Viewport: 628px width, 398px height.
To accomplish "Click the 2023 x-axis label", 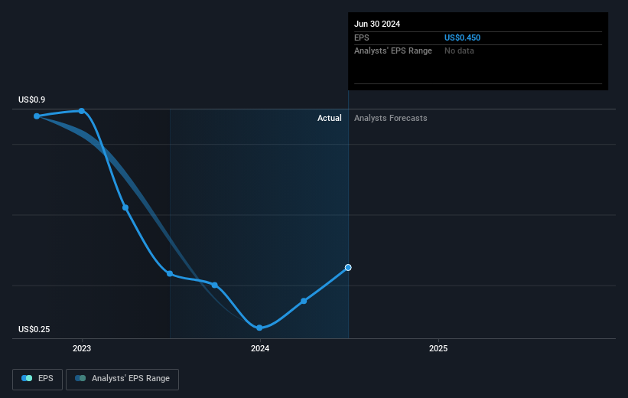I will [x=82, y=349].
